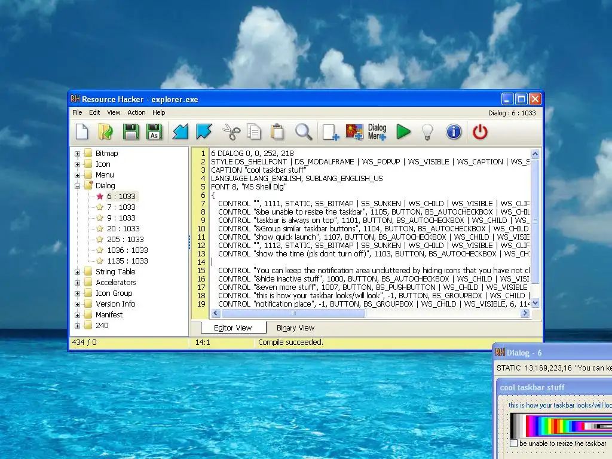Check 'be unable to resize the taskbar' box
This screenshot has width=612, height=459.
pyautogui.click(x=513, y=443)
